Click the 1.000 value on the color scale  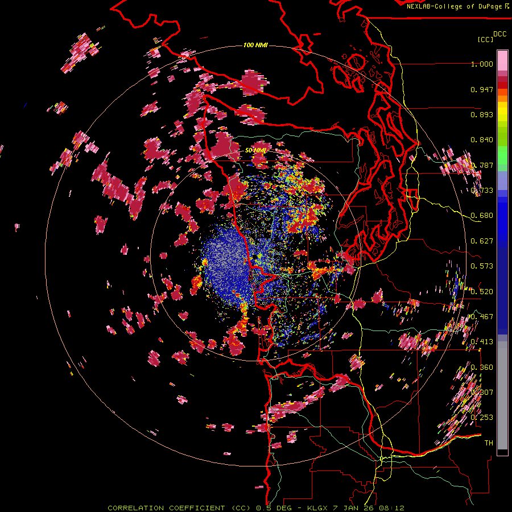pyautogui.click(x=482, y=64)
